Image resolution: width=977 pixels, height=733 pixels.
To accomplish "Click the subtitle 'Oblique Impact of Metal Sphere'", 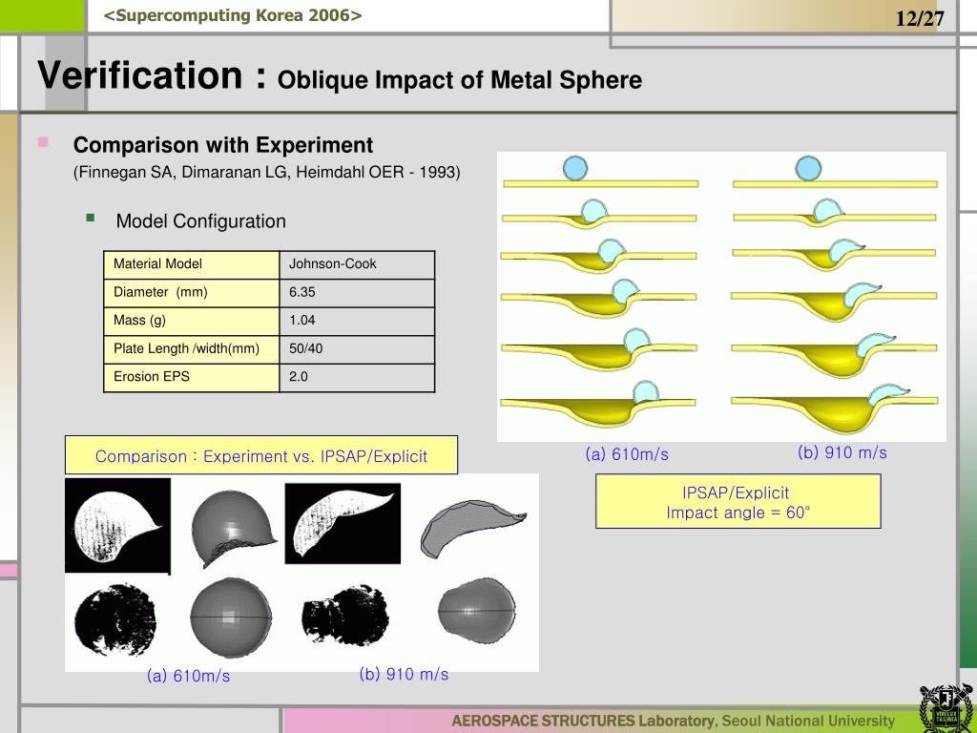I will click(x=459, y=80).
